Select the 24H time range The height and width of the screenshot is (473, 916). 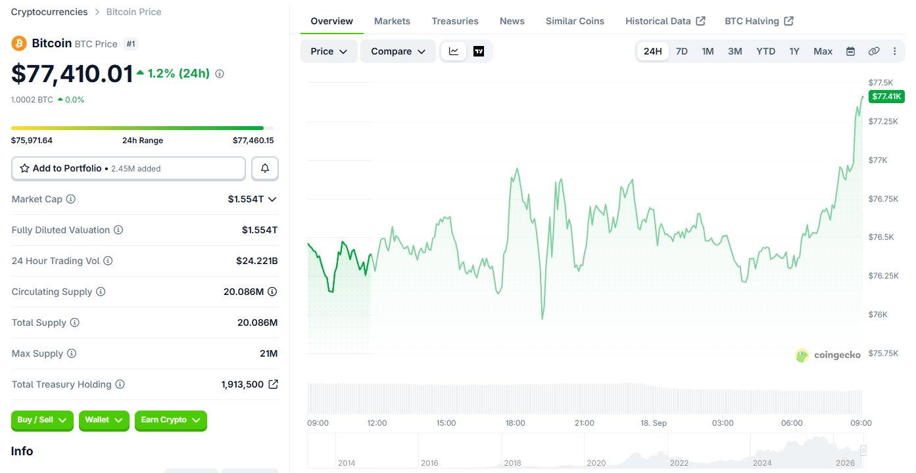coord(653,51)
